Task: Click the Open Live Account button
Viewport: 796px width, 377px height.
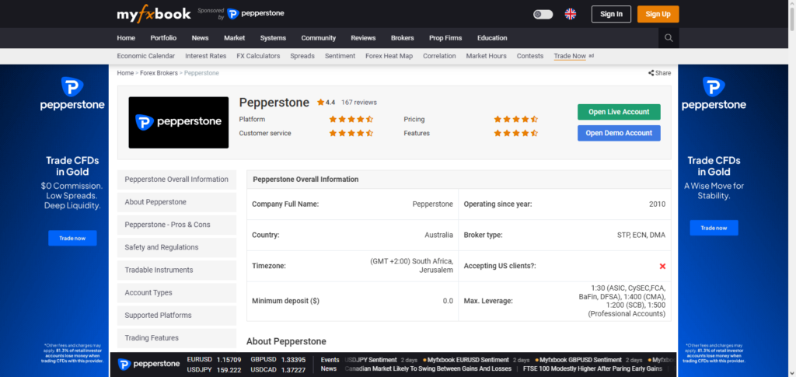Action: pyautogui.click(x=618, y=112)
